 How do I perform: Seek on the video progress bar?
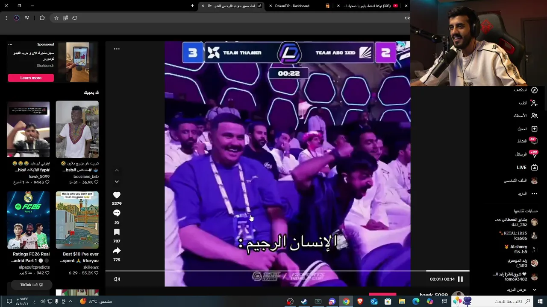tap(287, 271)
